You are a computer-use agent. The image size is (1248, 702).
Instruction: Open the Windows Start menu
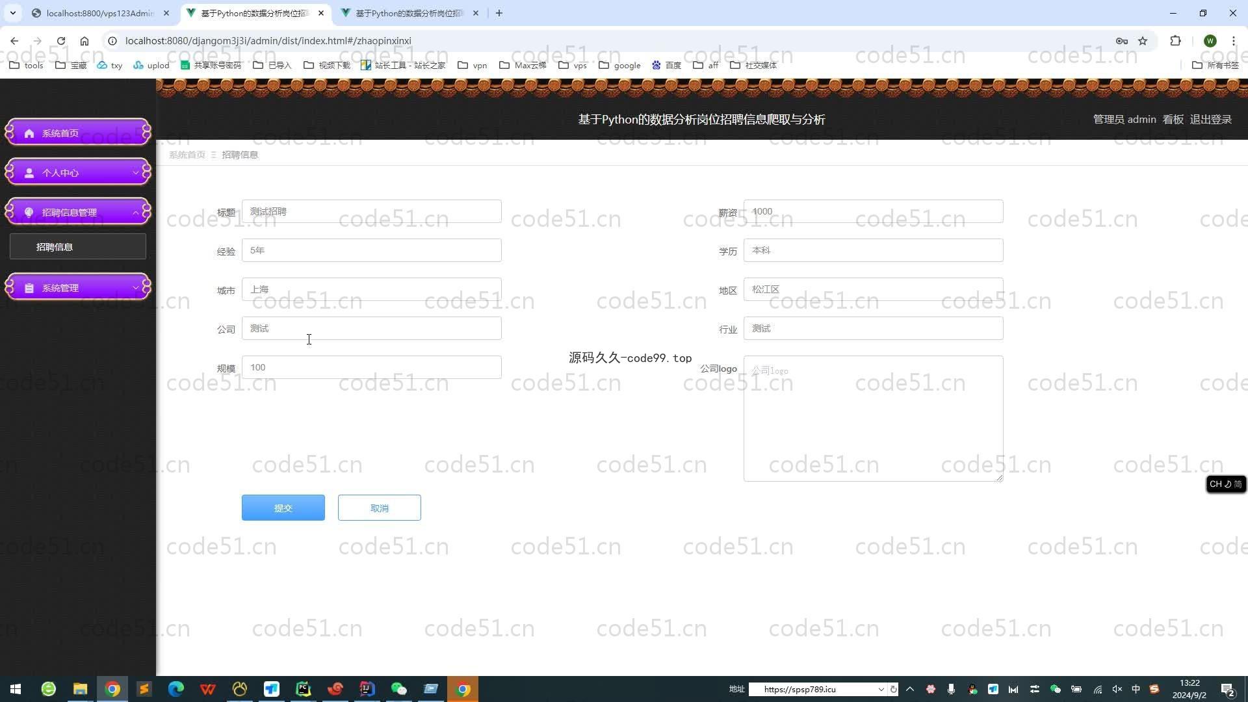tap(16, 689)
